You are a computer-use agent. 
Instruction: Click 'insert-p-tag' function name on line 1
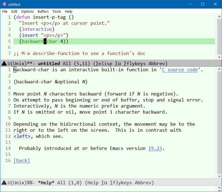(x=49, y=17)
